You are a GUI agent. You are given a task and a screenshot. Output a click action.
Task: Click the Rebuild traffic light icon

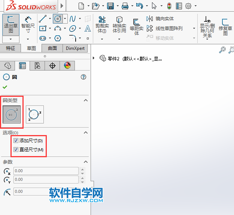coord(169,6)
